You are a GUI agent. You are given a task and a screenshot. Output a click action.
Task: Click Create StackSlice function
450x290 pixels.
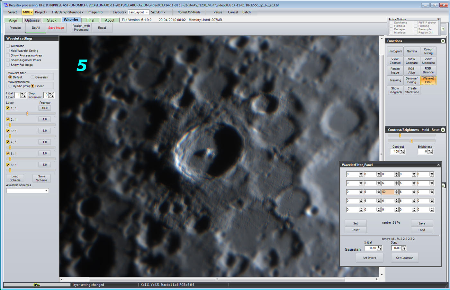click(x=412, y=90)
